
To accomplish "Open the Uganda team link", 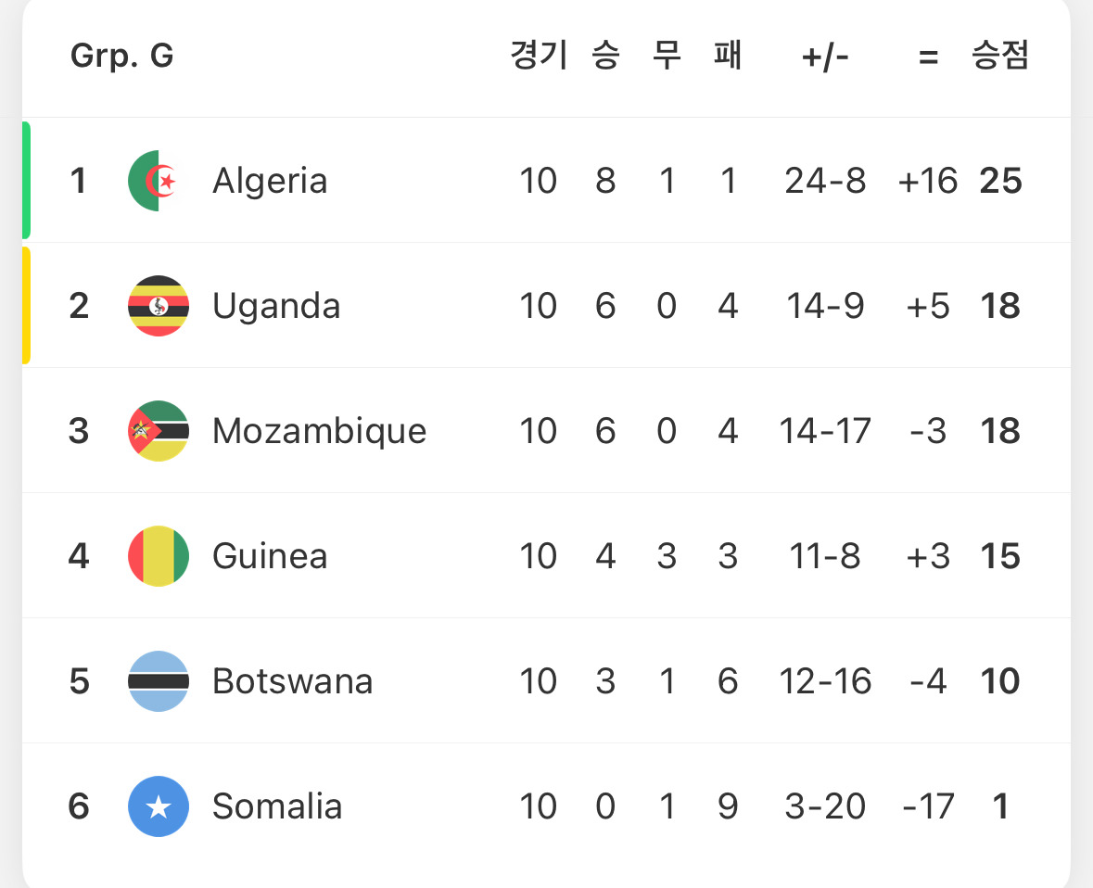I will click(276, 306).
